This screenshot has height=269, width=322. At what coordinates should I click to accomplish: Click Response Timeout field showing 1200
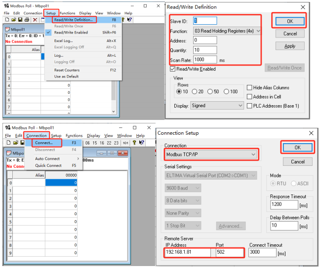284,204
